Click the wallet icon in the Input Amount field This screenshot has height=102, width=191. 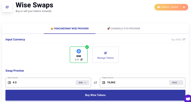tap(9, 83)
